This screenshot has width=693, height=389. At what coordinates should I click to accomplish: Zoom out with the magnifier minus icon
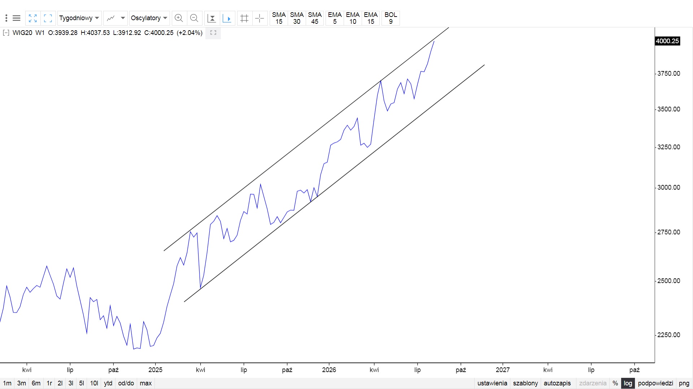pos(194,18)
